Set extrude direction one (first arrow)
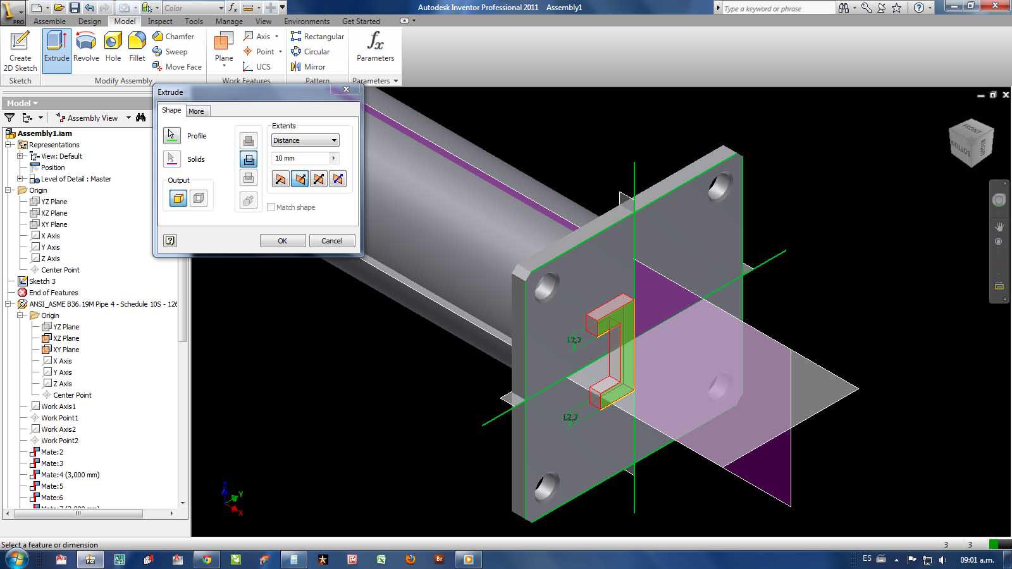1012x569 pixels. [x=280, y=179]
